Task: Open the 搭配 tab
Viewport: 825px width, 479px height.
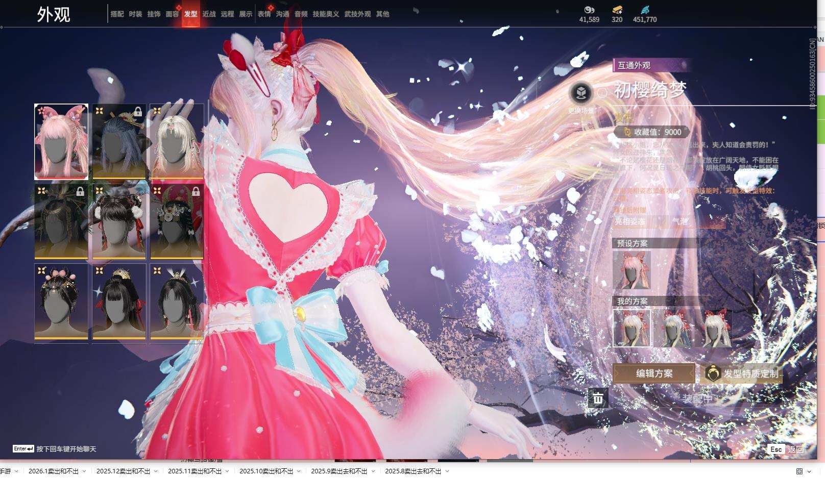Action: [117, 14]
